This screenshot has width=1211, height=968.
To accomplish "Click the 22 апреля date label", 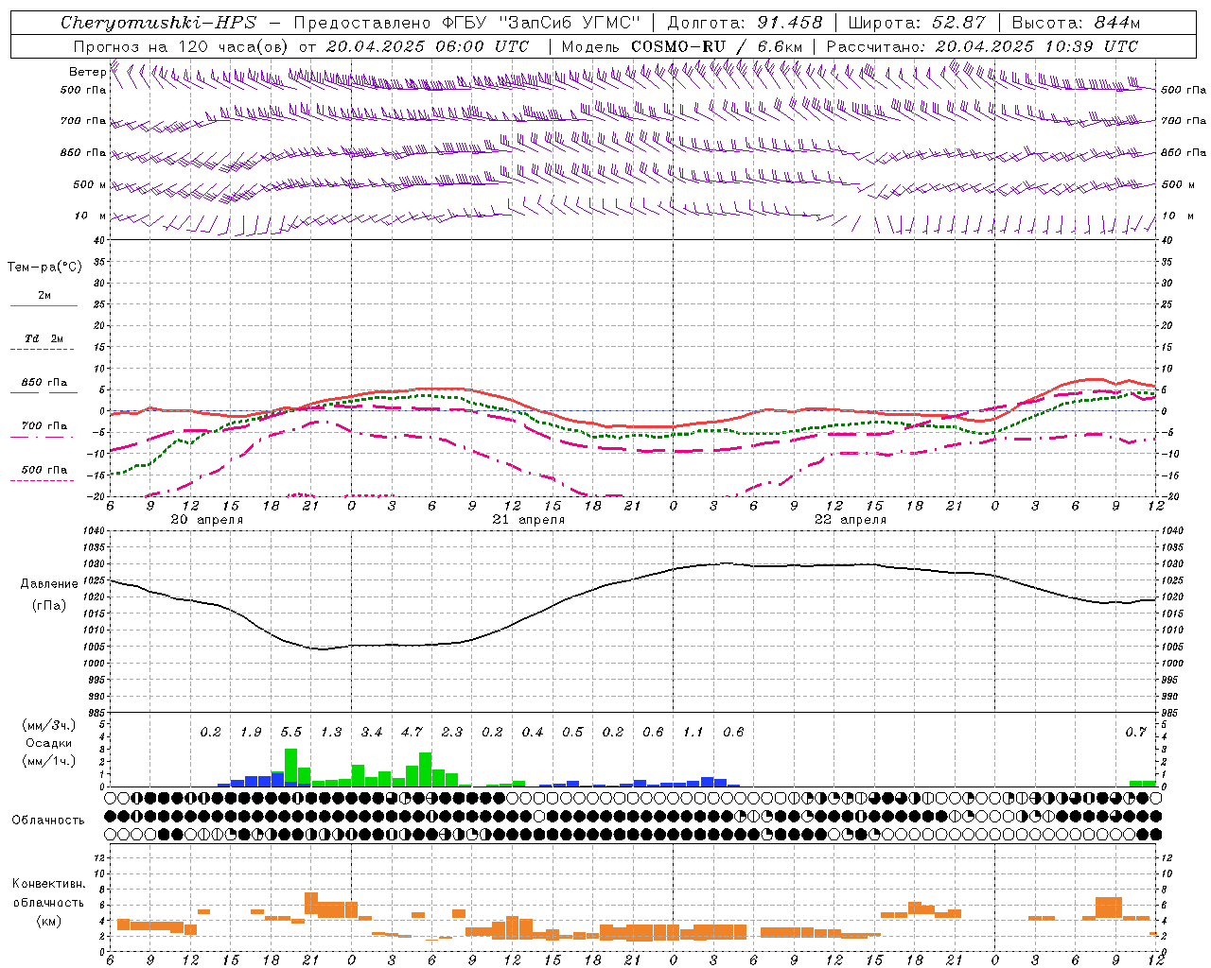I will (x=850, y=520).
